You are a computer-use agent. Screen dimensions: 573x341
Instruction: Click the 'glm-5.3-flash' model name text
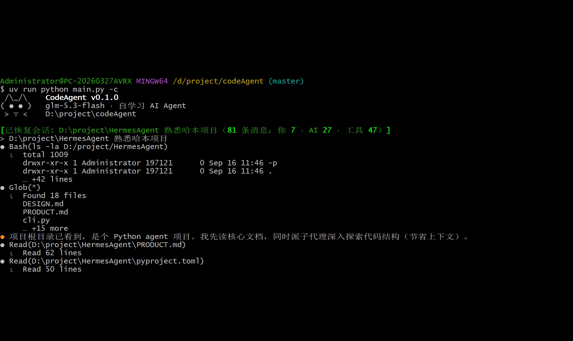pyautogui.click(x=75, y=106)
